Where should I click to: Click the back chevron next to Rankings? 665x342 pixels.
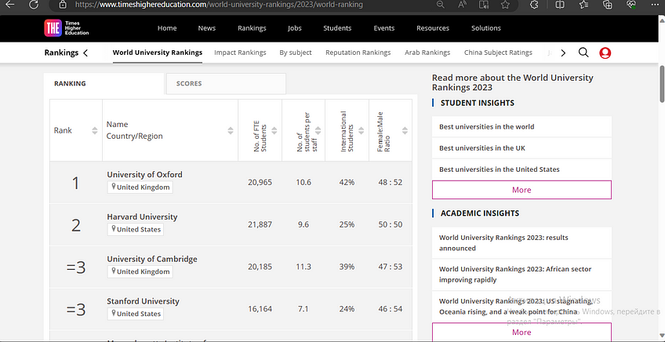(x=85, y=53)
